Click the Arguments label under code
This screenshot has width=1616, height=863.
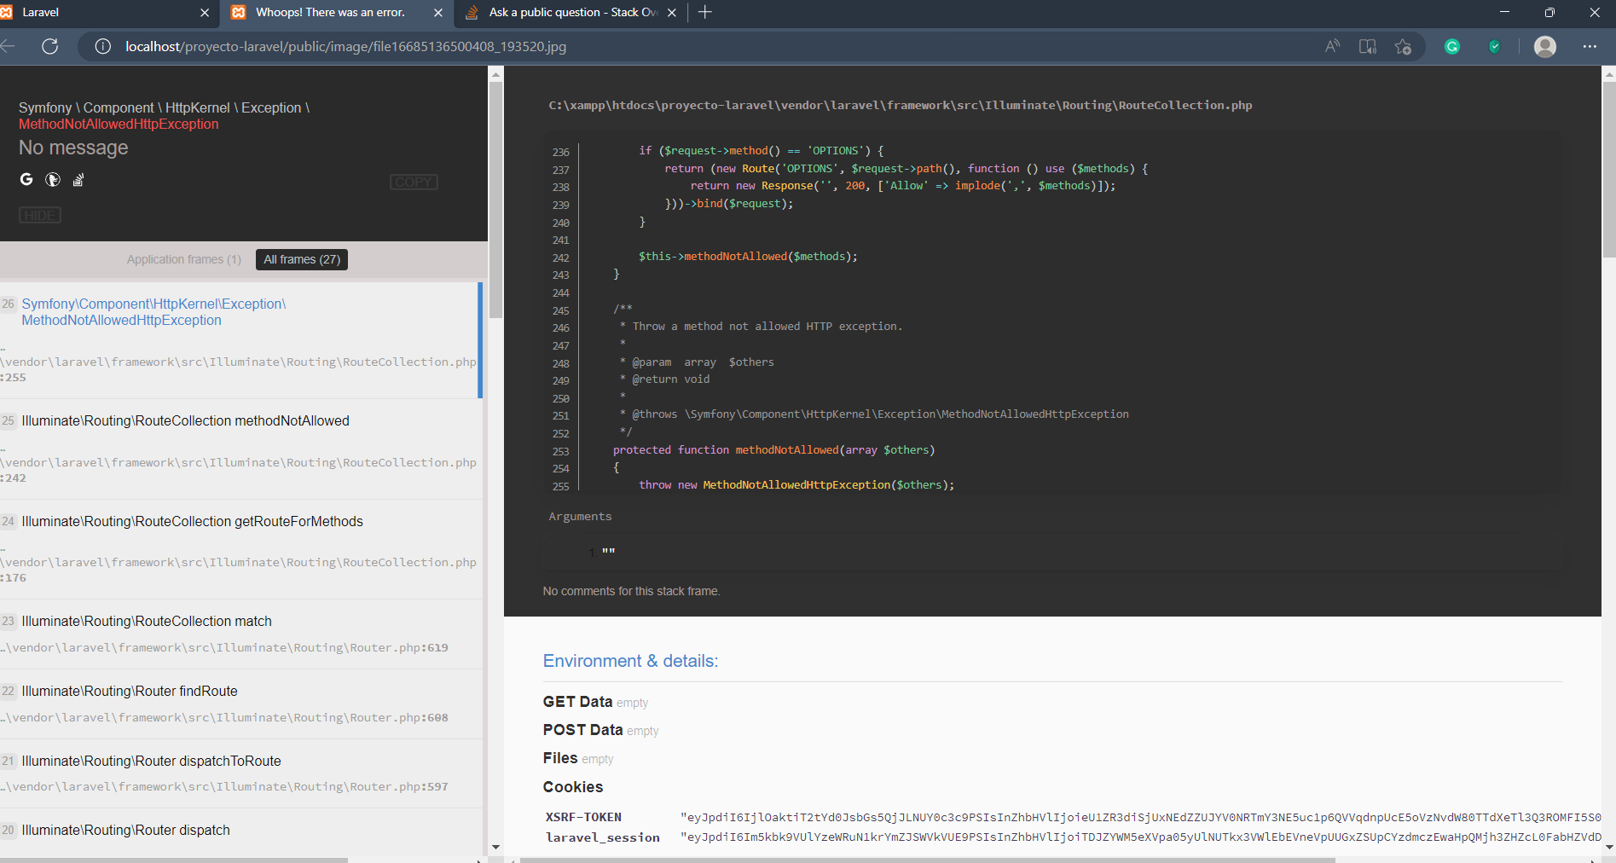tap(580, 516)
